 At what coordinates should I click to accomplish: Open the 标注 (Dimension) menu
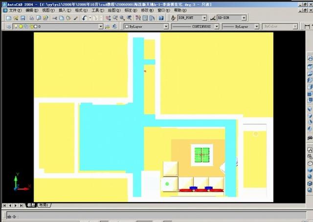pos(131,10)
